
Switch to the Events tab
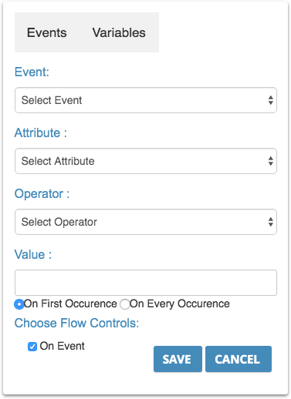pos(47,32)
